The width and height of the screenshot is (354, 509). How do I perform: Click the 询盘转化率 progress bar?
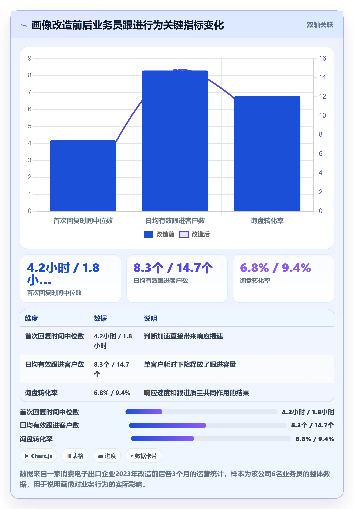coord(211,439)
